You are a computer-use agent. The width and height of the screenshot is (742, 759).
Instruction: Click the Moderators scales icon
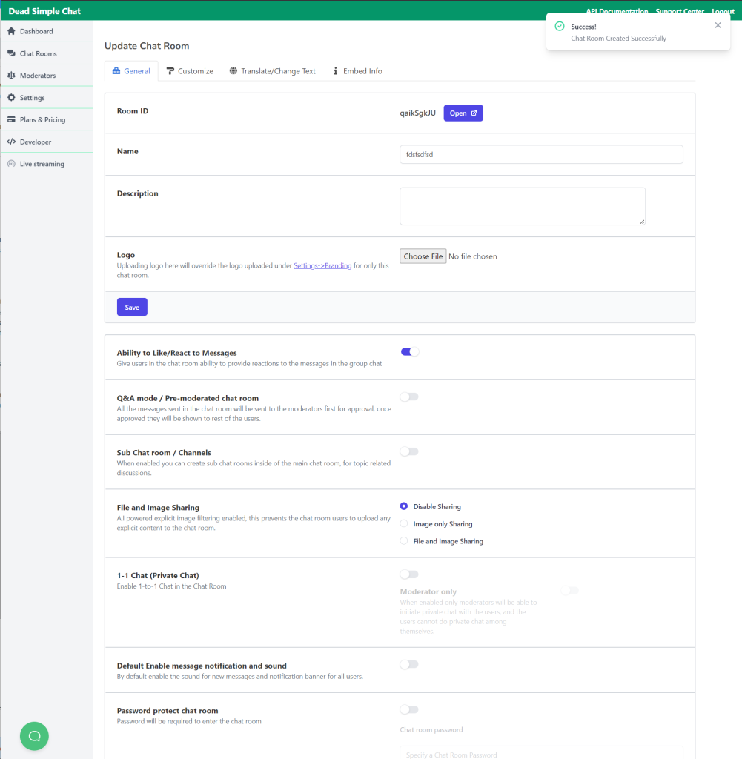11,75
